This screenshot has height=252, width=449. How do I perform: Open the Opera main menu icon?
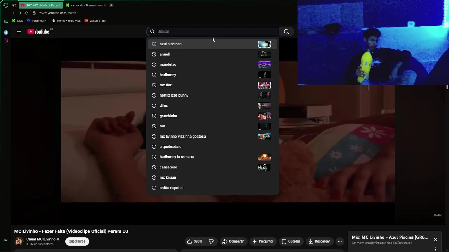[x=6, y=5]
